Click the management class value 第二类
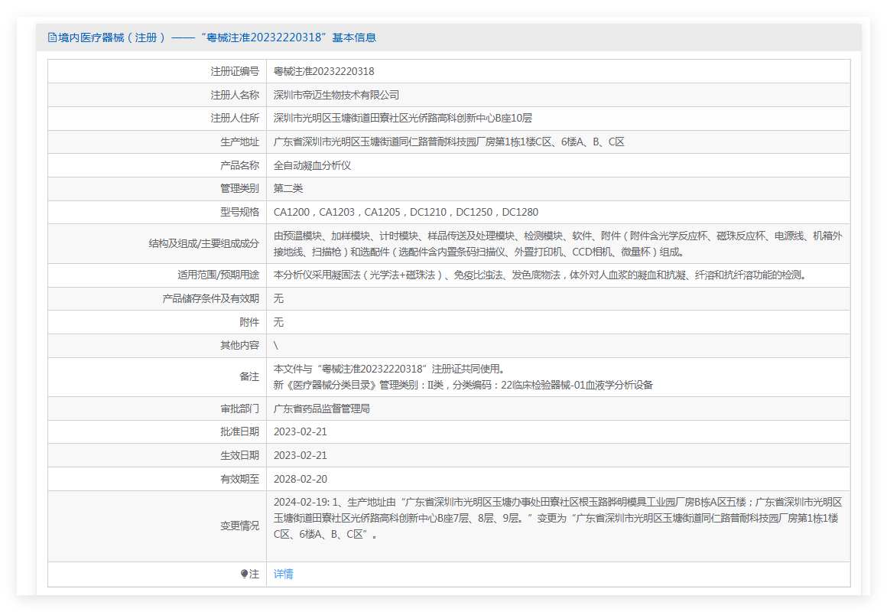Screen dimensions: 887x612 (x=288, y=188)
